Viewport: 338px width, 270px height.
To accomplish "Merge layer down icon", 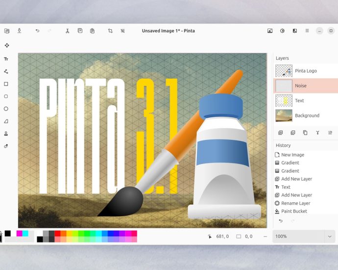I will point(317,133).
